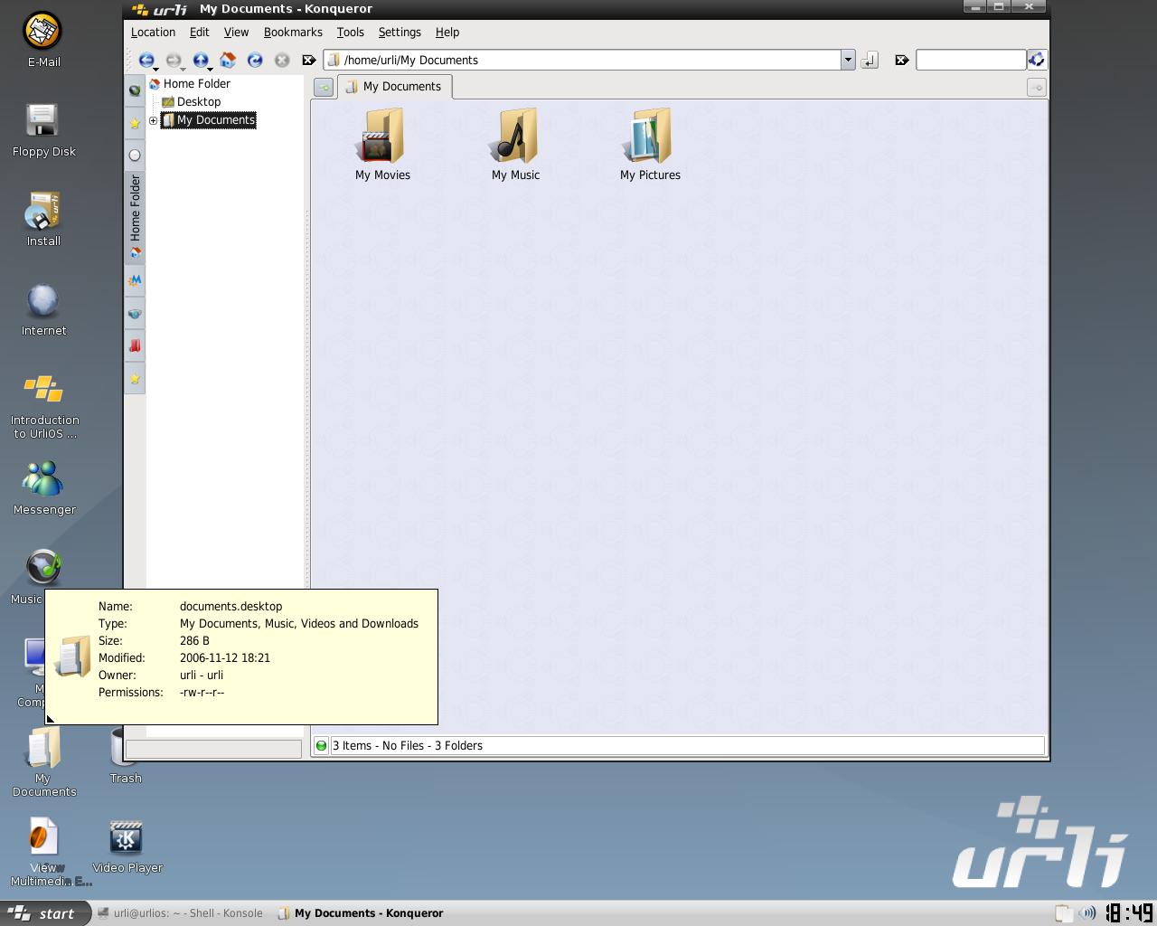Screen dimensions: 1157x926
Task: Open the Forward button history arrow
Action: [183, 69]
